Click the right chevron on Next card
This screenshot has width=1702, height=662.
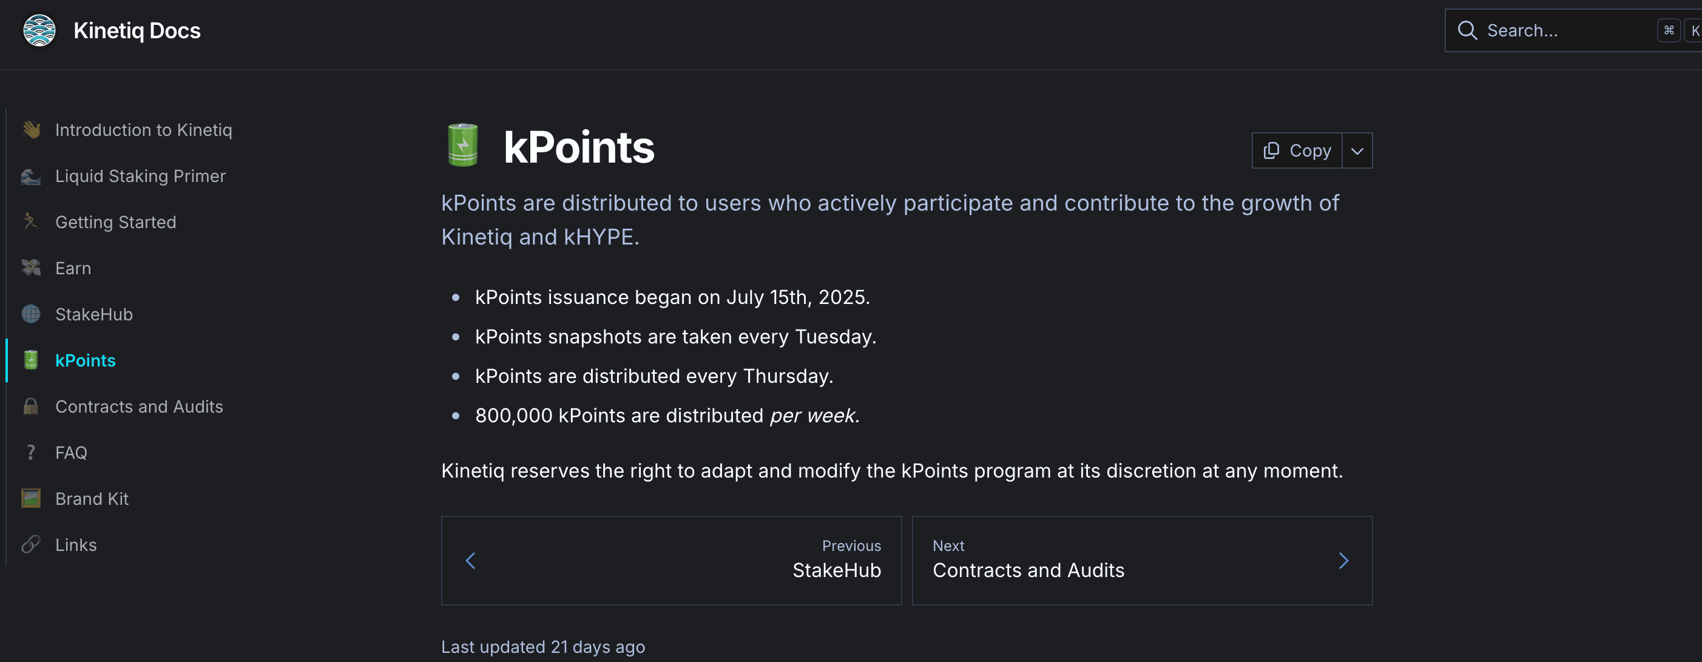[1343, 561]
